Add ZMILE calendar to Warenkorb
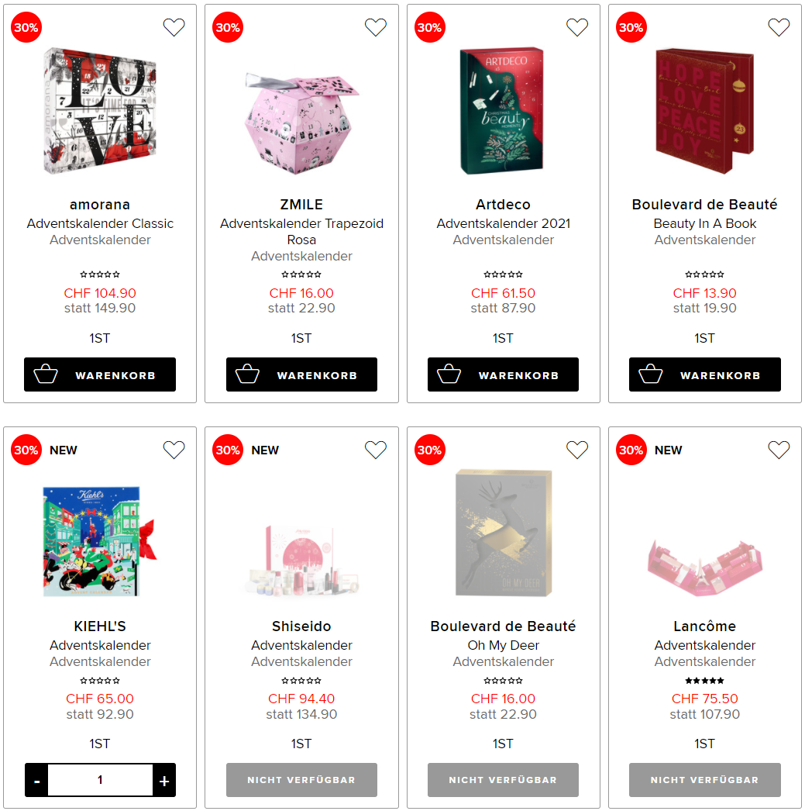 point(301,374)
